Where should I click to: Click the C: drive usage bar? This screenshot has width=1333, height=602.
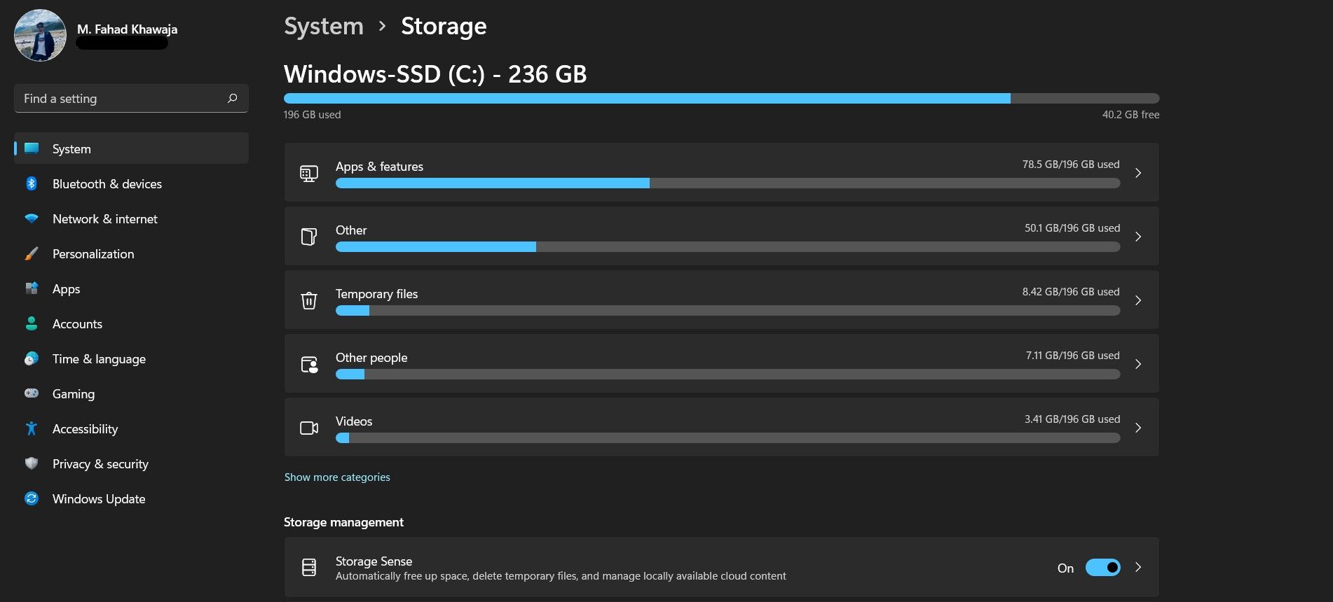(x=722, y=98)
